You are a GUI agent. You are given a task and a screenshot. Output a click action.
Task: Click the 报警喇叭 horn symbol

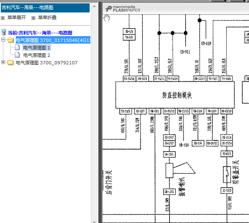coord(180,170)
